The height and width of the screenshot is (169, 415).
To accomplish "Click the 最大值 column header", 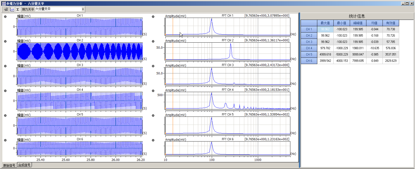I will [x=325, y=23].
